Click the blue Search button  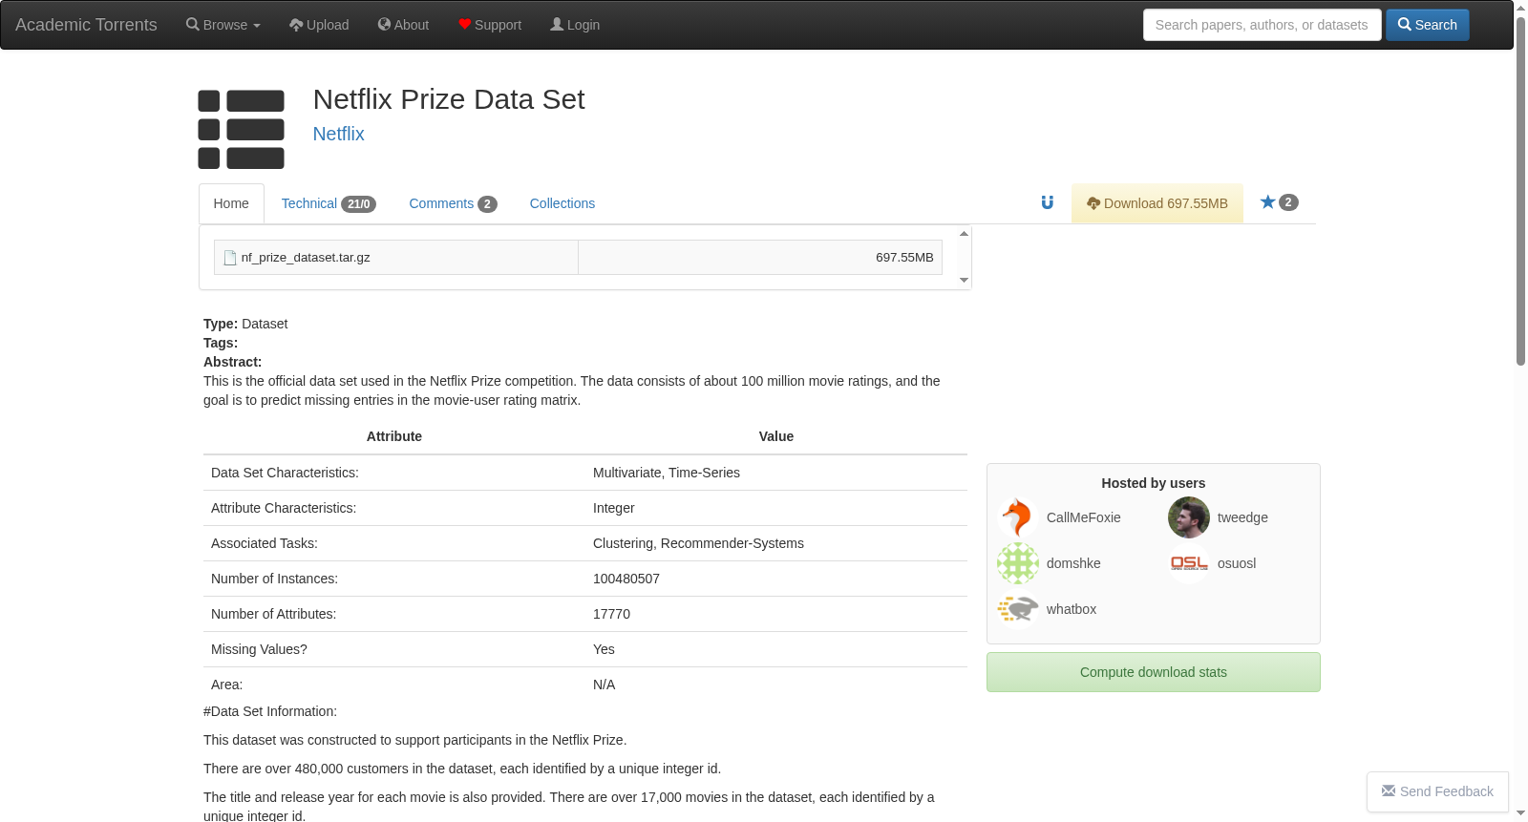(x=1428, y=25)
